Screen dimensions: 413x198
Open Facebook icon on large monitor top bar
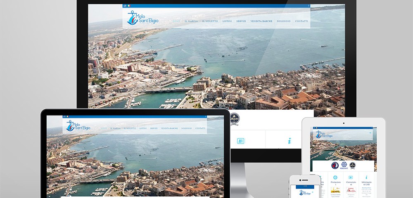tap(309, 5)
